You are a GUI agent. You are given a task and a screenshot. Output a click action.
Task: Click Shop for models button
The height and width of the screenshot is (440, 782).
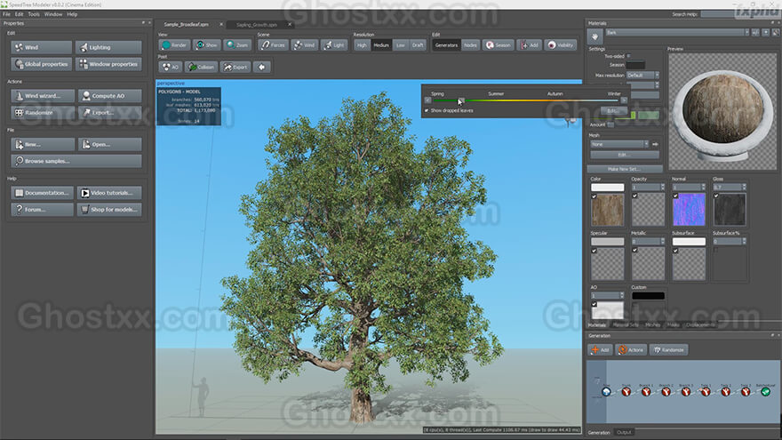(x=109, y=210)
